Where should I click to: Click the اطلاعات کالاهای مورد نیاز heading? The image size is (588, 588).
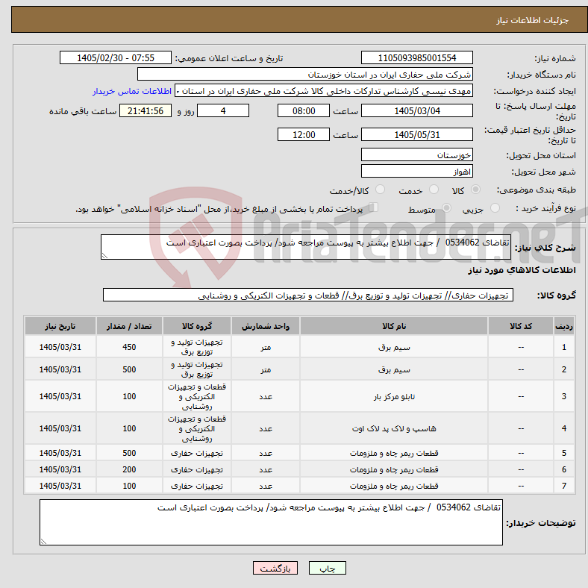click(522, 270)
